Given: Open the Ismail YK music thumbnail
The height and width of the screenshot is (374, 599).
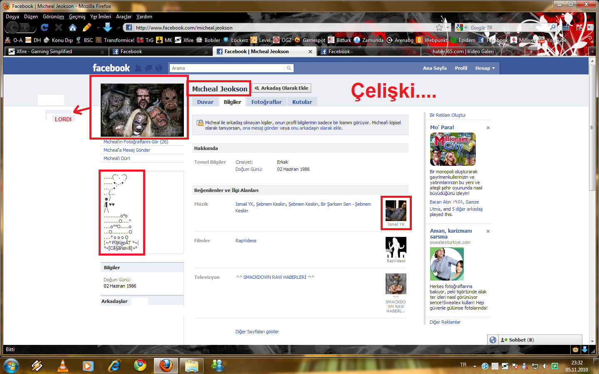Looking at the screenshot, I should [x=396, y=210].
